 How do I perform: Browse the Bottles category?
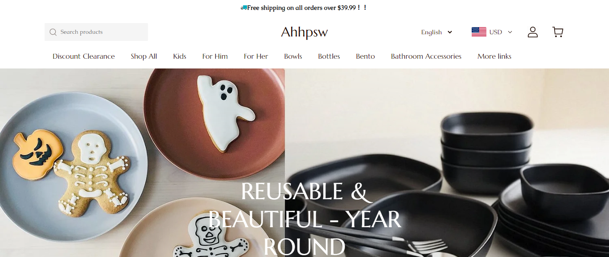click(x=329, y=56)
